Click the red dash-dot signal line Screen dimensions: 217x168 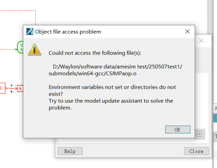[18, 11]
